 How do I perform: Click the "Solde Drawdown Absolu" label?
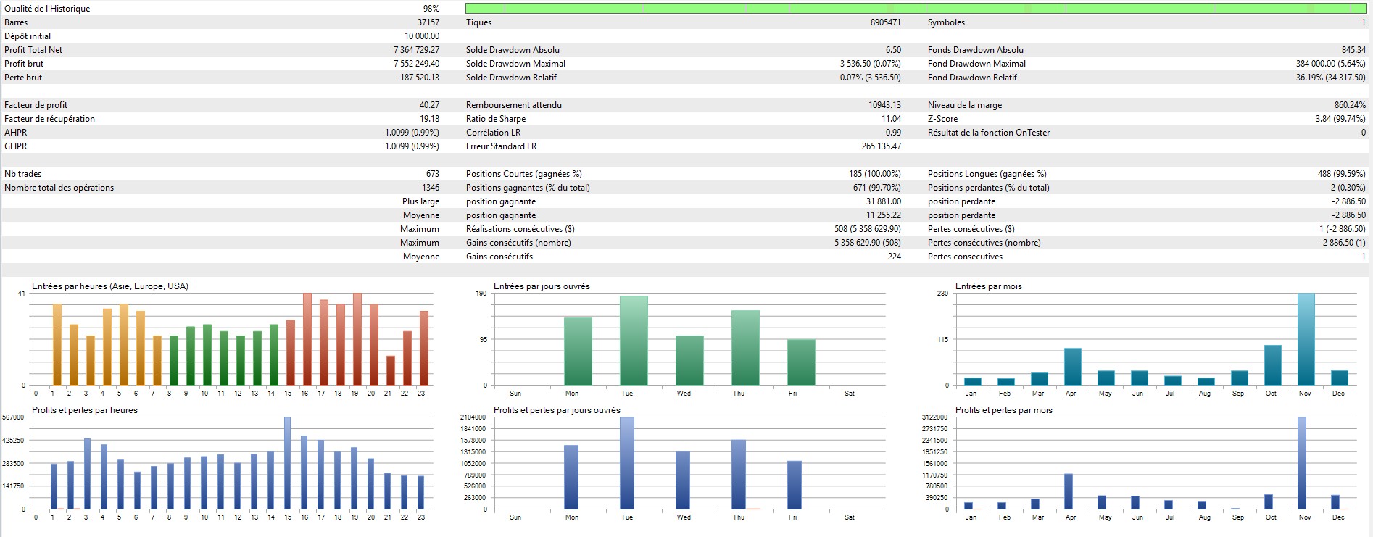click(513, 50)
